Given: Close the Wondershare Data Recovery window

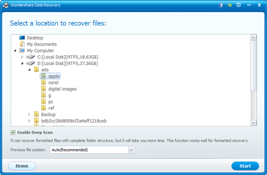Looking at the screenshot, I should 259,5.
